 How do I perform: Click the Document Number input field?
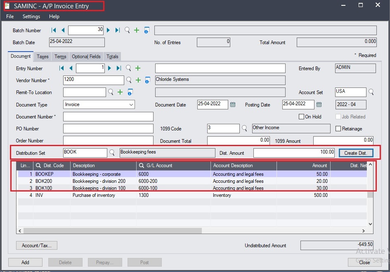[108, 116]
